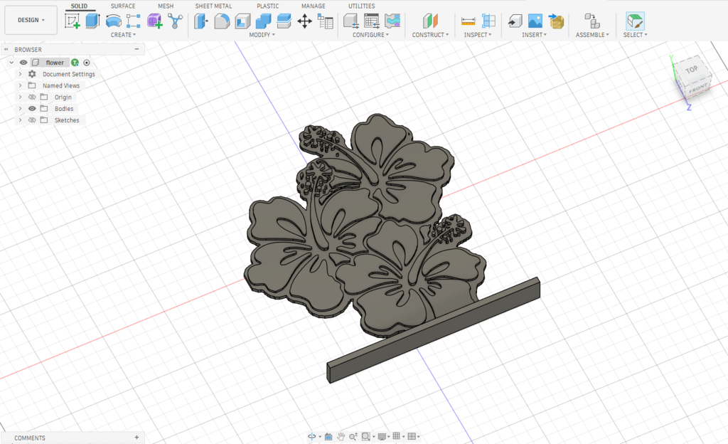Select the Move/Copy arrows tool
Screen dimensions: 728x444
pos(304,21)
